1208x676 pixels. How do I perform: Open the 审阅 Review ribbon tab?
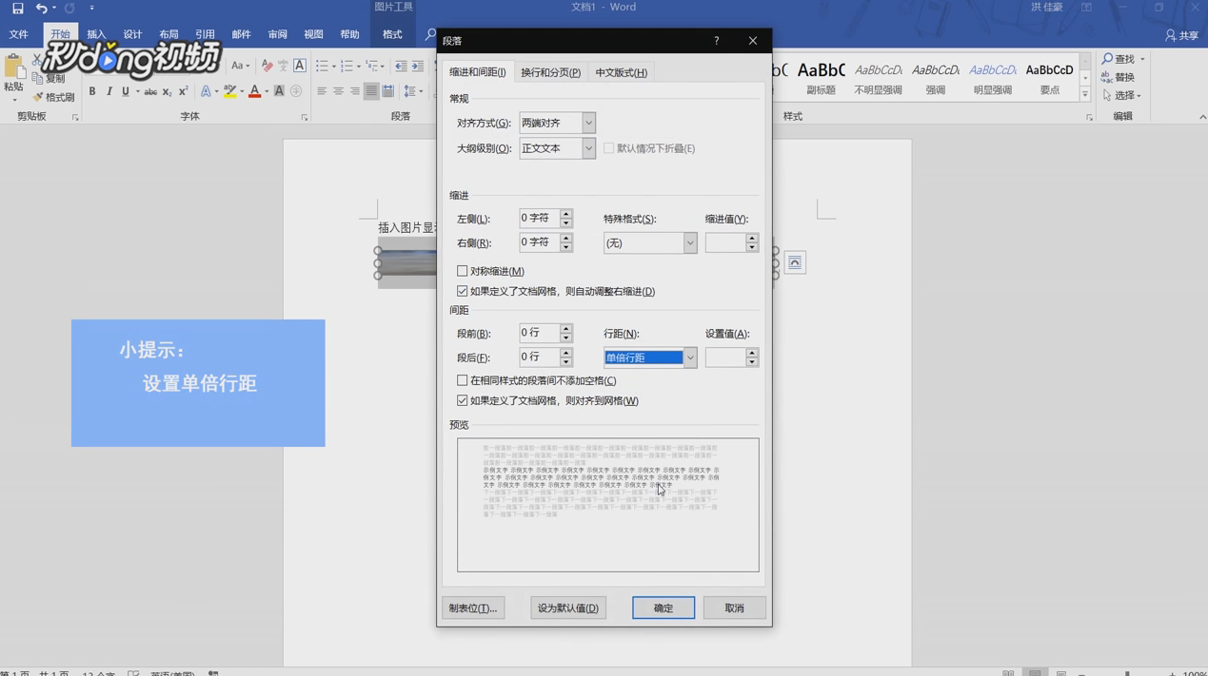(x=277, y=34)
